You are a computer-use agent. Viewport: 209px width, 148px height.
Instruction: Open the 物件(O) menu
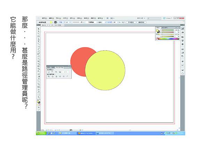(58, 18)
